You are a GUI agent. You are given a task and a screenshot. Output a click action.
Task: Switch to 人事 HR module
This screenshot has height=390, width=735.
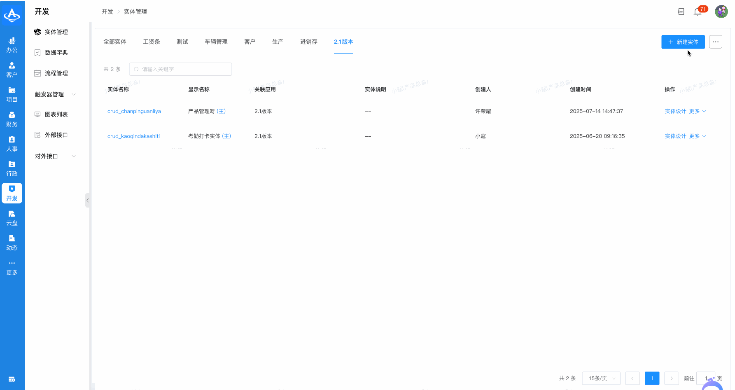pyautogui.click(x=12, y=144)
